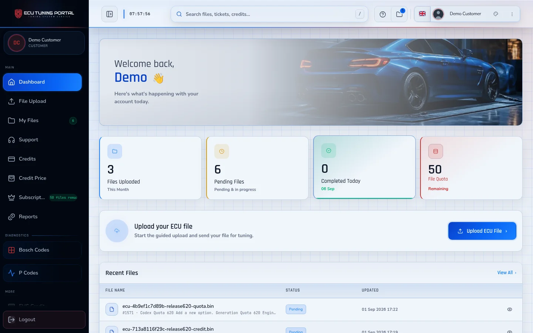
Task: Navigate to Credits
Action: [42, 159]
